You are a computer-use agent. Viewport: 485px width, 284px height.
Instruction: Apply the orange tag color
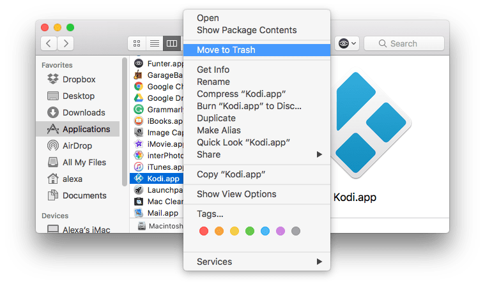[219, 231]
